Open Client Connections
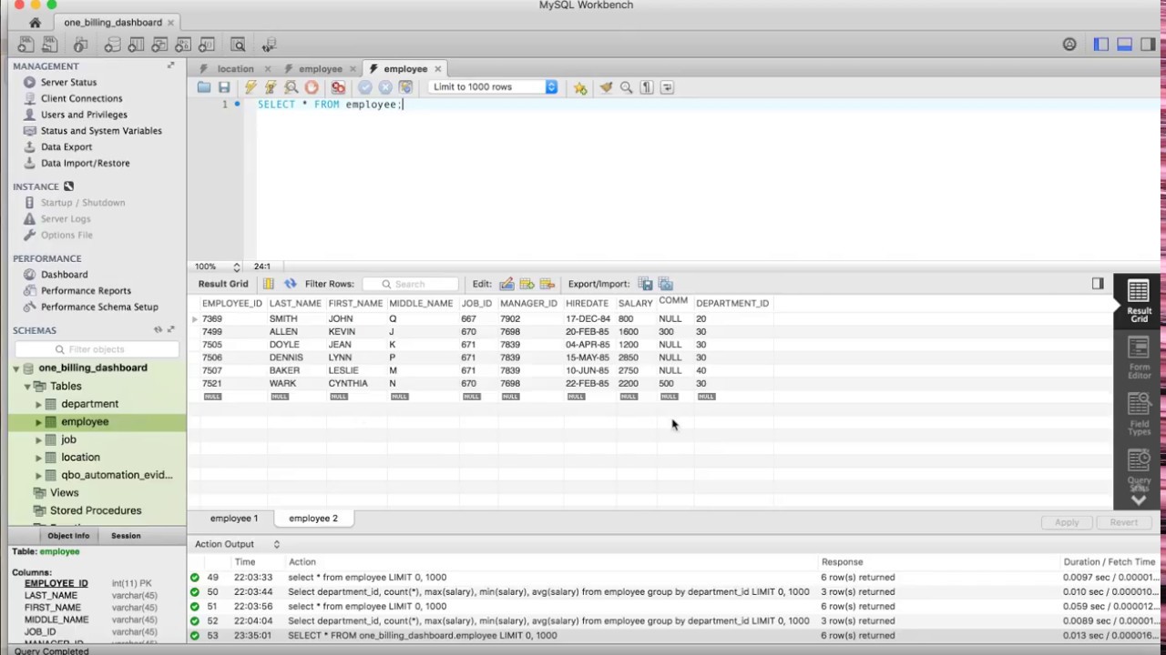This screenshot has height=655, width=1166. click(x=81, y=98)
